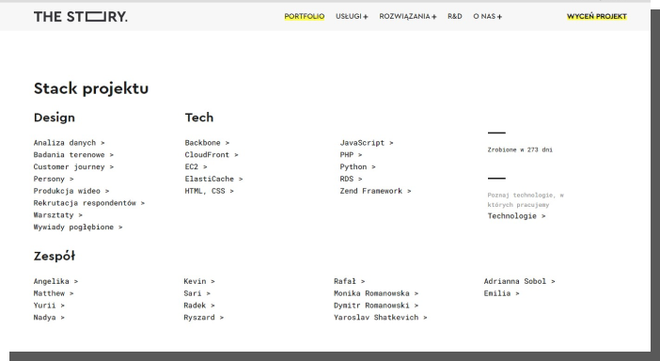Open Warsztaty link

click(x=58, y=215)
